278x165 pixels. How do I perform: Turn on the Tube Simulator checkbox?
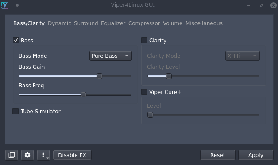[x=15, y=111]
